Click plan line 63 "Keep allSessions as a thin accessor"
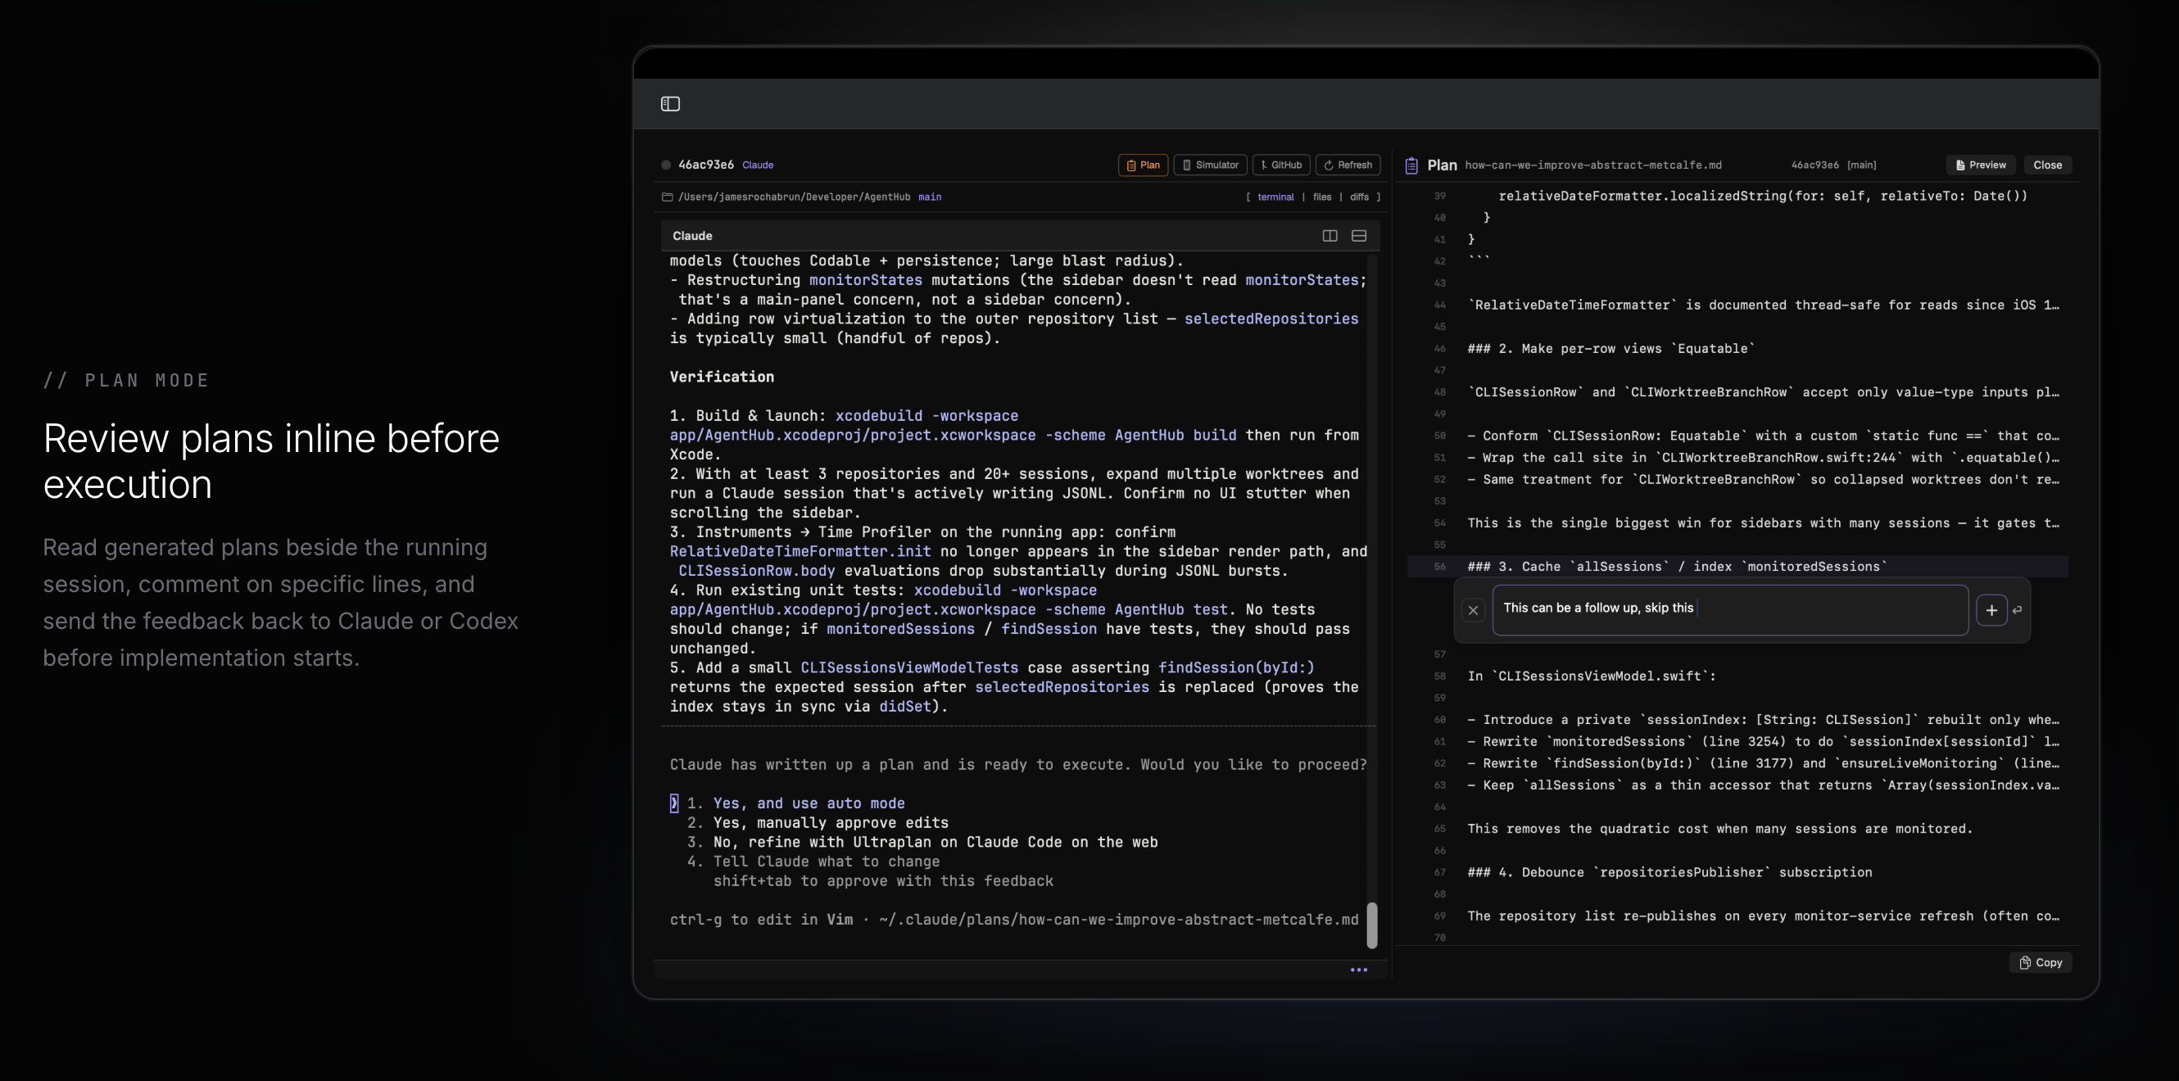The image size is (2179, 1081). click(x=1763, y=785)
